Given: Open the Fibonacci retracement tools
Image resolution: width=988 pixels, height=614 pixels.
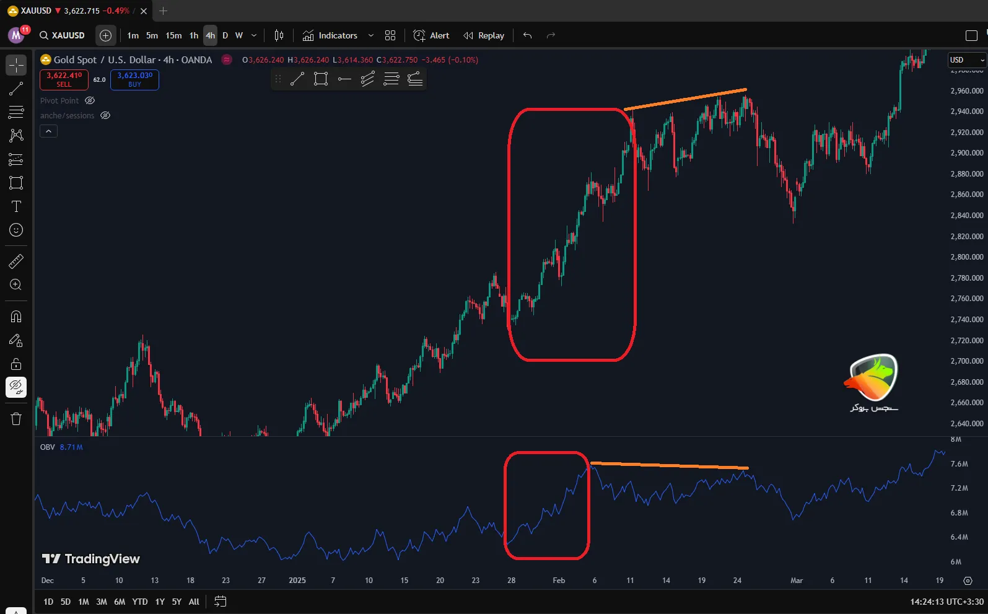Looking at the screenshot, I should pos(16,112).
